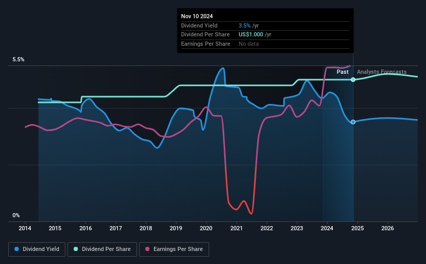Select the teal data point marker on Dividend Per Share line
This screenshot has height=264, width=426.
[x=353, y=80]
